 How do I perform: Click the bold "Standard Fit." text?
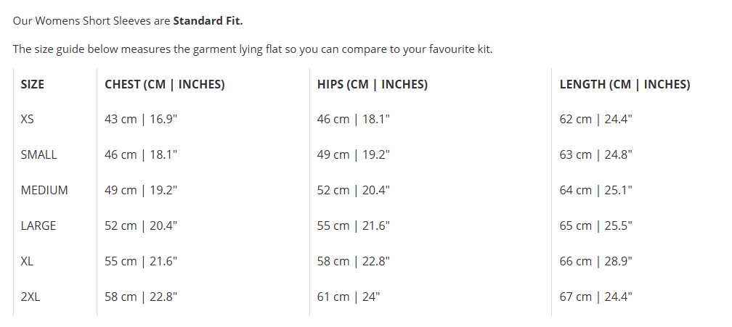pyautogui.click(x=208, y=20)
